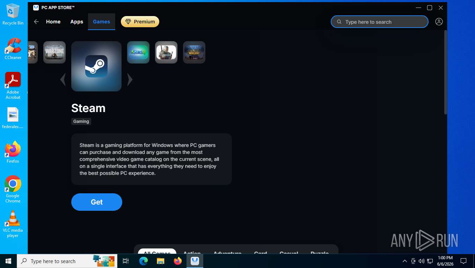Open the Windows Start menu

[8, 261]
